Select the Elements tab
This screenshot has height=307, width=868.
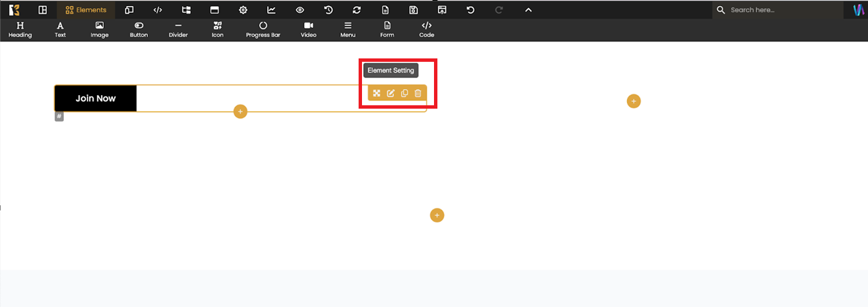click(86, 10)
